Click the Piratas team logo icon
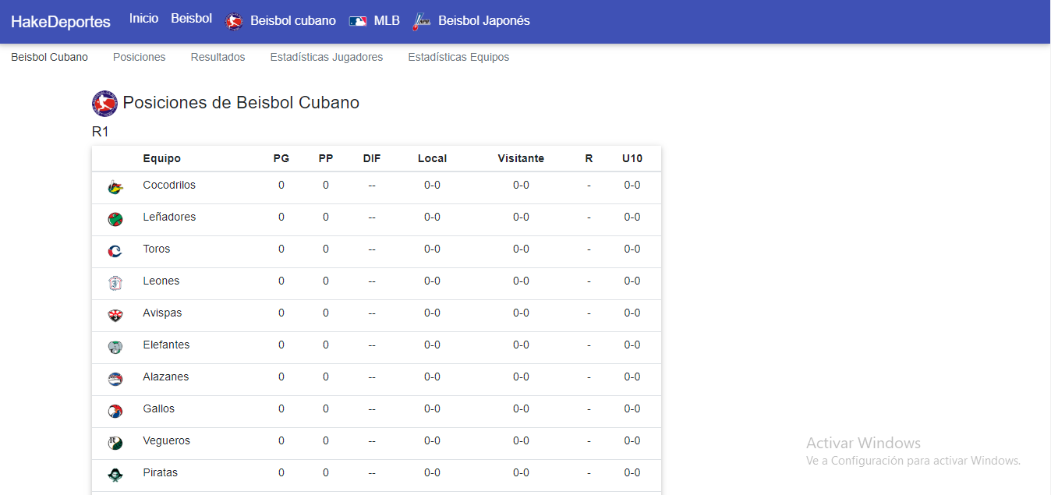The height and width of the screenshot is (495, 1051). pos(115,474)
